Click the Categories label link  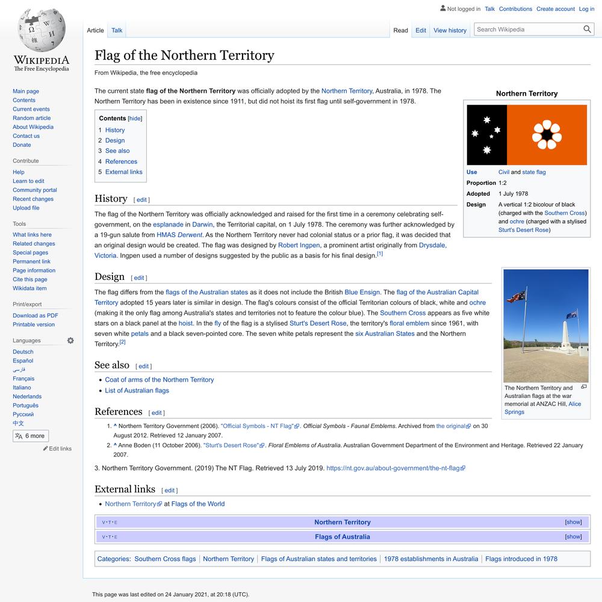coord(113,559)
